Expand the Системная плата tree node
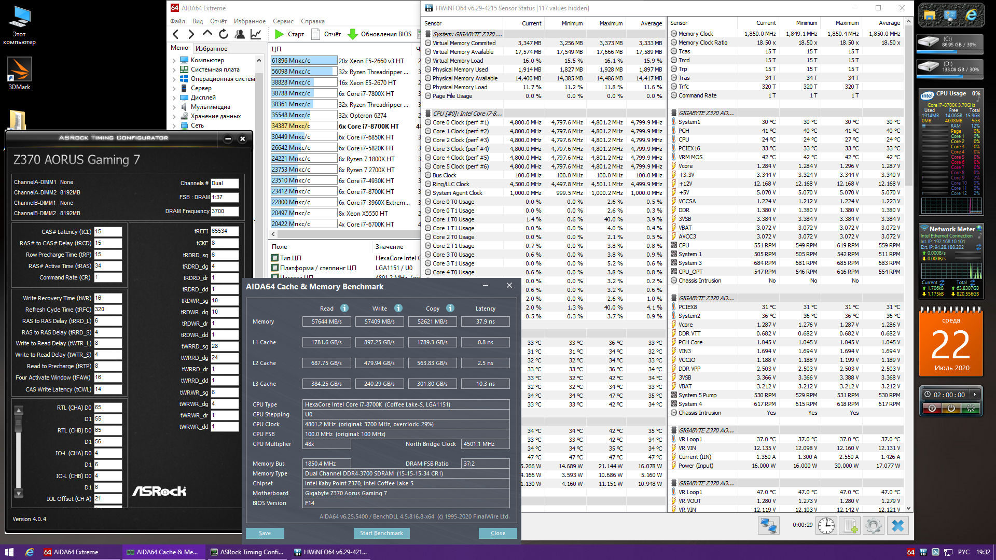 pos(174,69)
